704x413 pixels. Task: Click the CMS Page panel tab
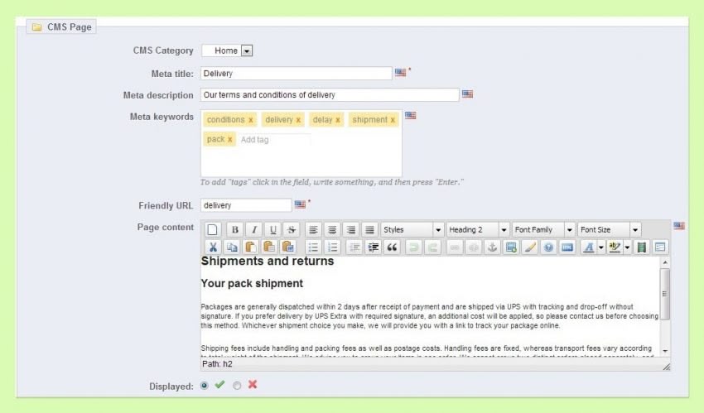pyautogui.click(x=61, y=27)
